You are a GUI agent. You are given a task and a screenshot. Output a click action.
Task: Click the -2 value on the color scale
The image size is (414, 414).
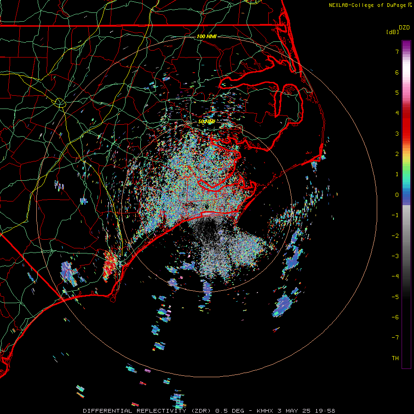[x=395, y=236]
